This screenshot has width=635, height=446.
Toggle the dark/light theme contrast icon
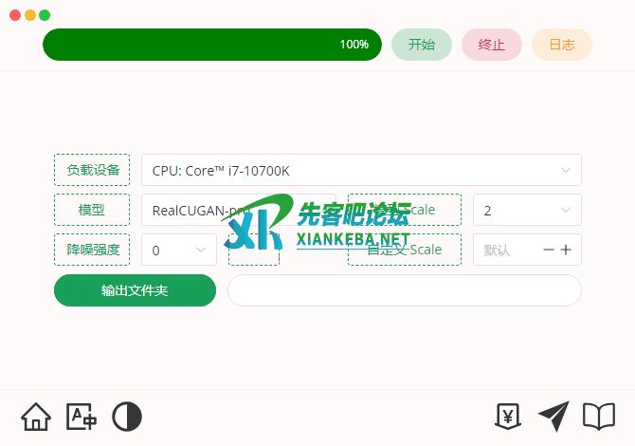point(127,417)
